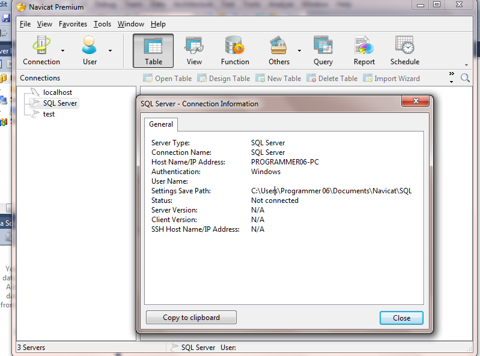
Task: Show more object toolbar items chevron
Action: point(452,73)
